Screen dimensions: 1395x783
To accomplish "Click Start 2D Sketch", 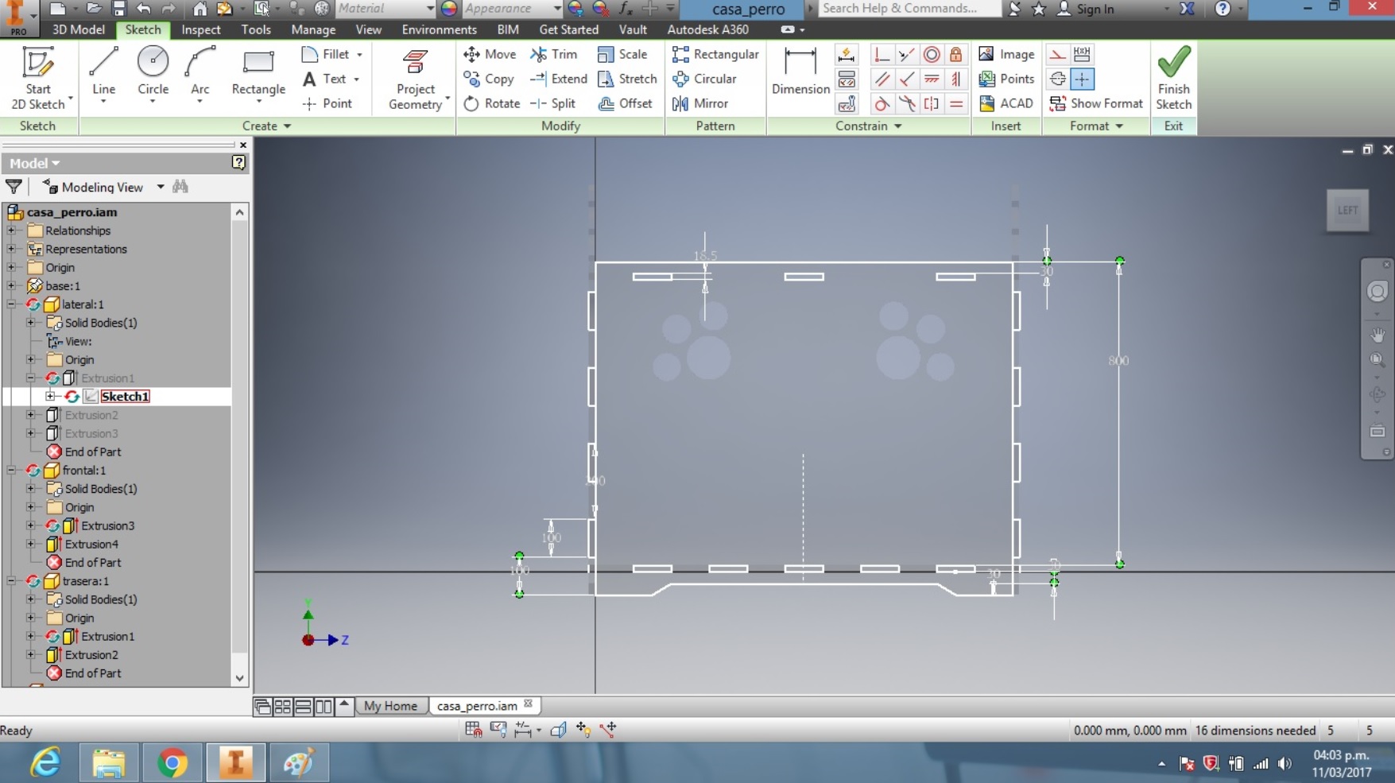I will click(x=37, y=77).
